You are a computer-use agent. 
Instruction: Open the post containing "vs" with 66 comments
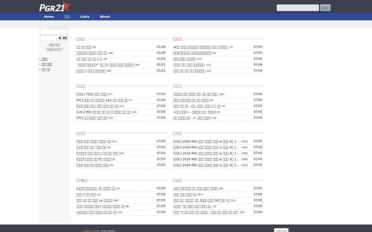[x=97, y=201]
